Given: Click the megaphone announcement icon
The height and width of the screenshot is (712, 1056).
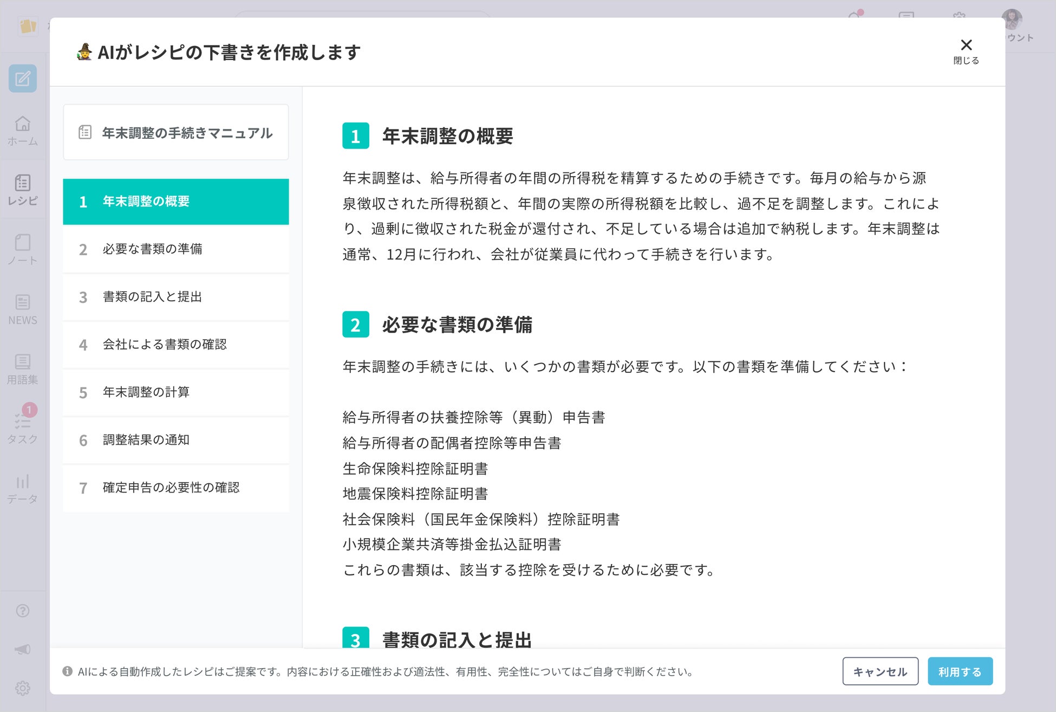Looking at the screenshot, I should click(x=23, y=649).
